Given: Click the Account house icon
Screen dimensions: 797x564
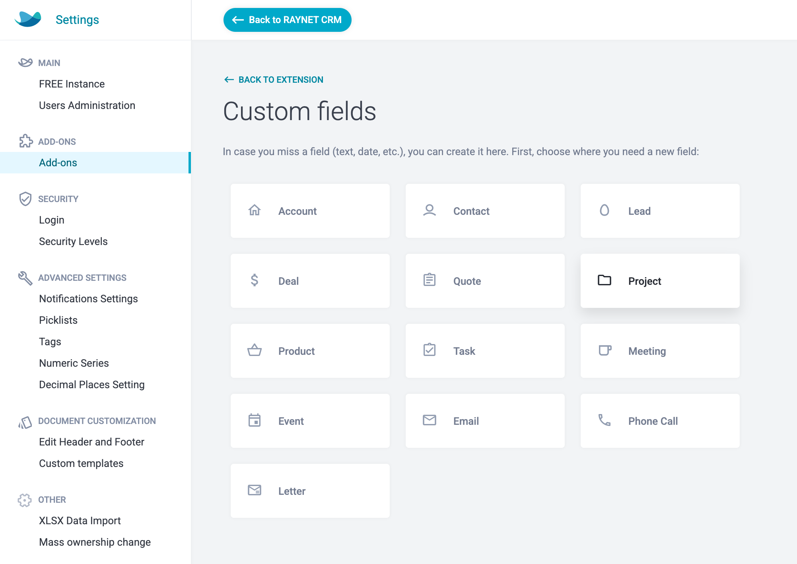Looking at the screenshot, I should (x=255, y=210).
